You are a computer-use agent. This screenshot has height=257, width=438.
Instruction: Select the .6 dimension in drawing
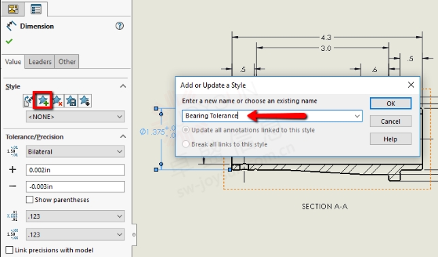pyautogui.click(x=374, y=69)
